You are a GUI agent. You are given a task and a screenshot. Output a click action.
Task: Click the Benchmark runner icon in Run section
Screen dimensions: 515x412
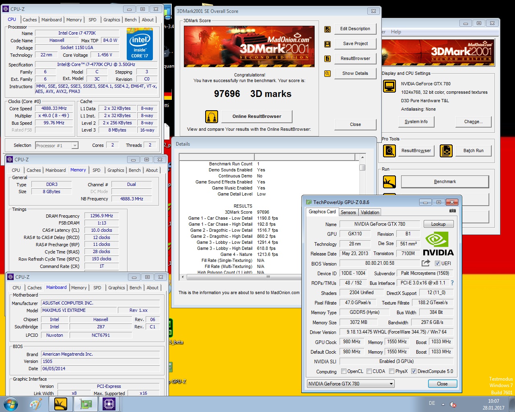click(x=389, y=182)
